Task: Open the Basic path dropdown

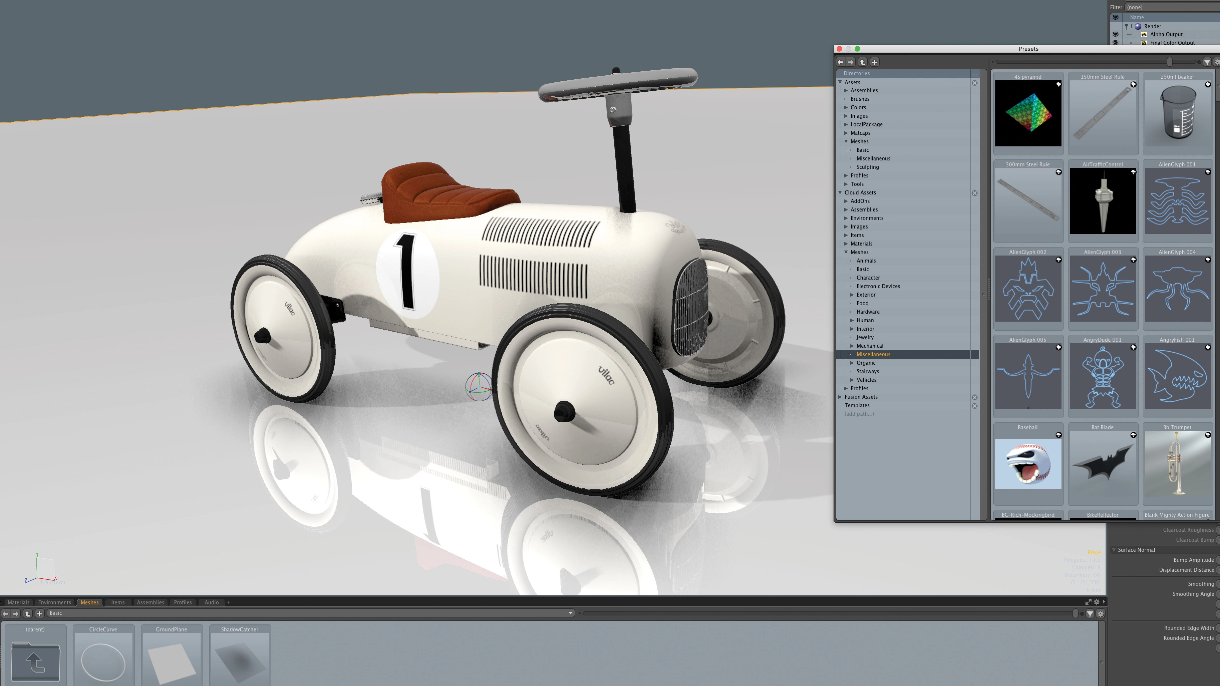Action: (570, 613)
